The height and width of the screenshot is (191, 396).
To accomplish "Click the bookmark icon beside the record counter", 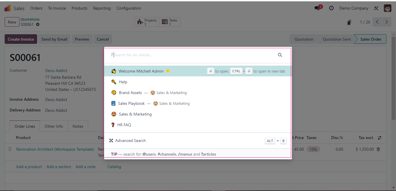I will coord(349,22).
